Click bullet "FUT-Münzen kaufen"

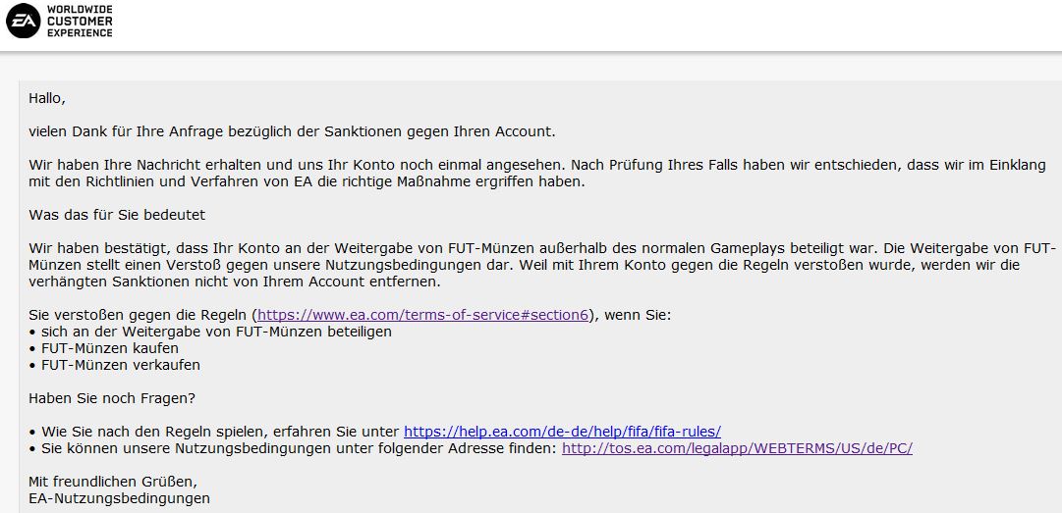click(103, 349)
